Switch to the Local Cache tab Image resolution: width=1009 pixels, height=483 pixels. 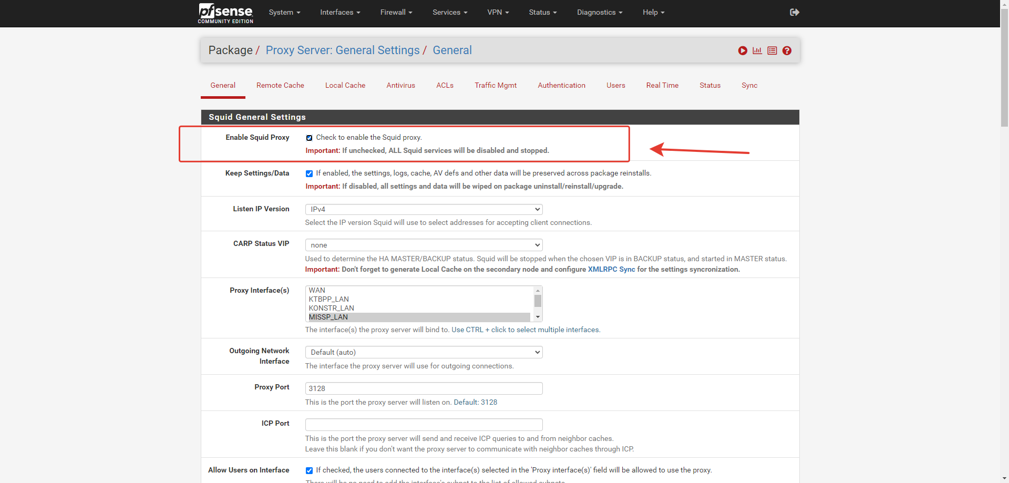tap(345, 86)
